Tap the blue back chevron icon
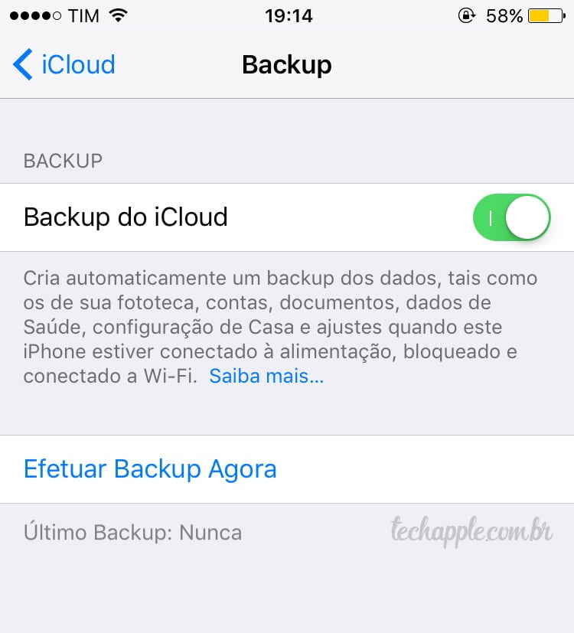This screenshot has height=633, width=574. pos(23,64)
